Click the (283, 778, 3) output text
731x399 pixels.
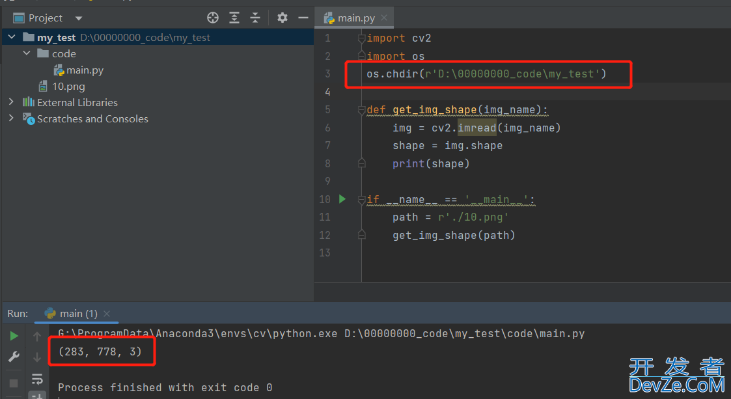pos(100,351)
